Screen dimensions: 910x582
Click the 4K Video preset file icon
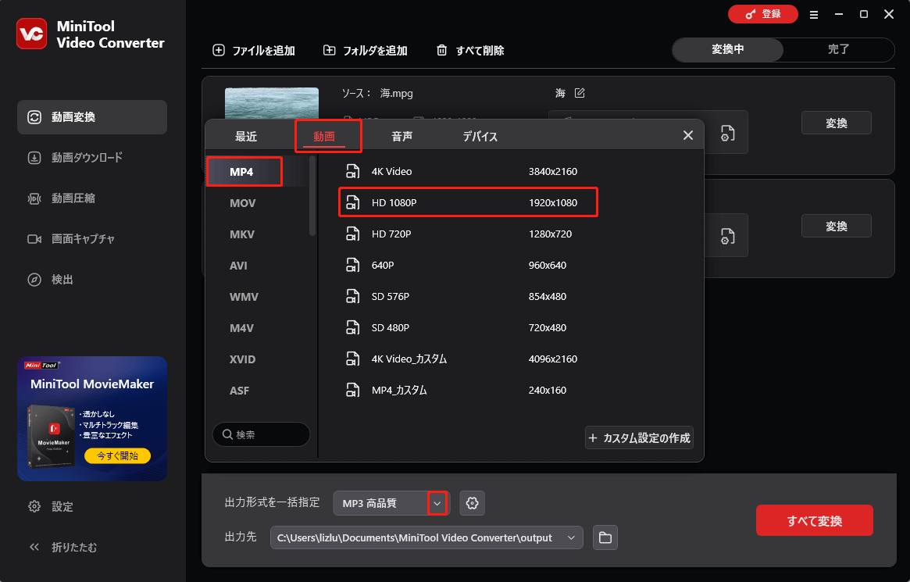(353, 171)
